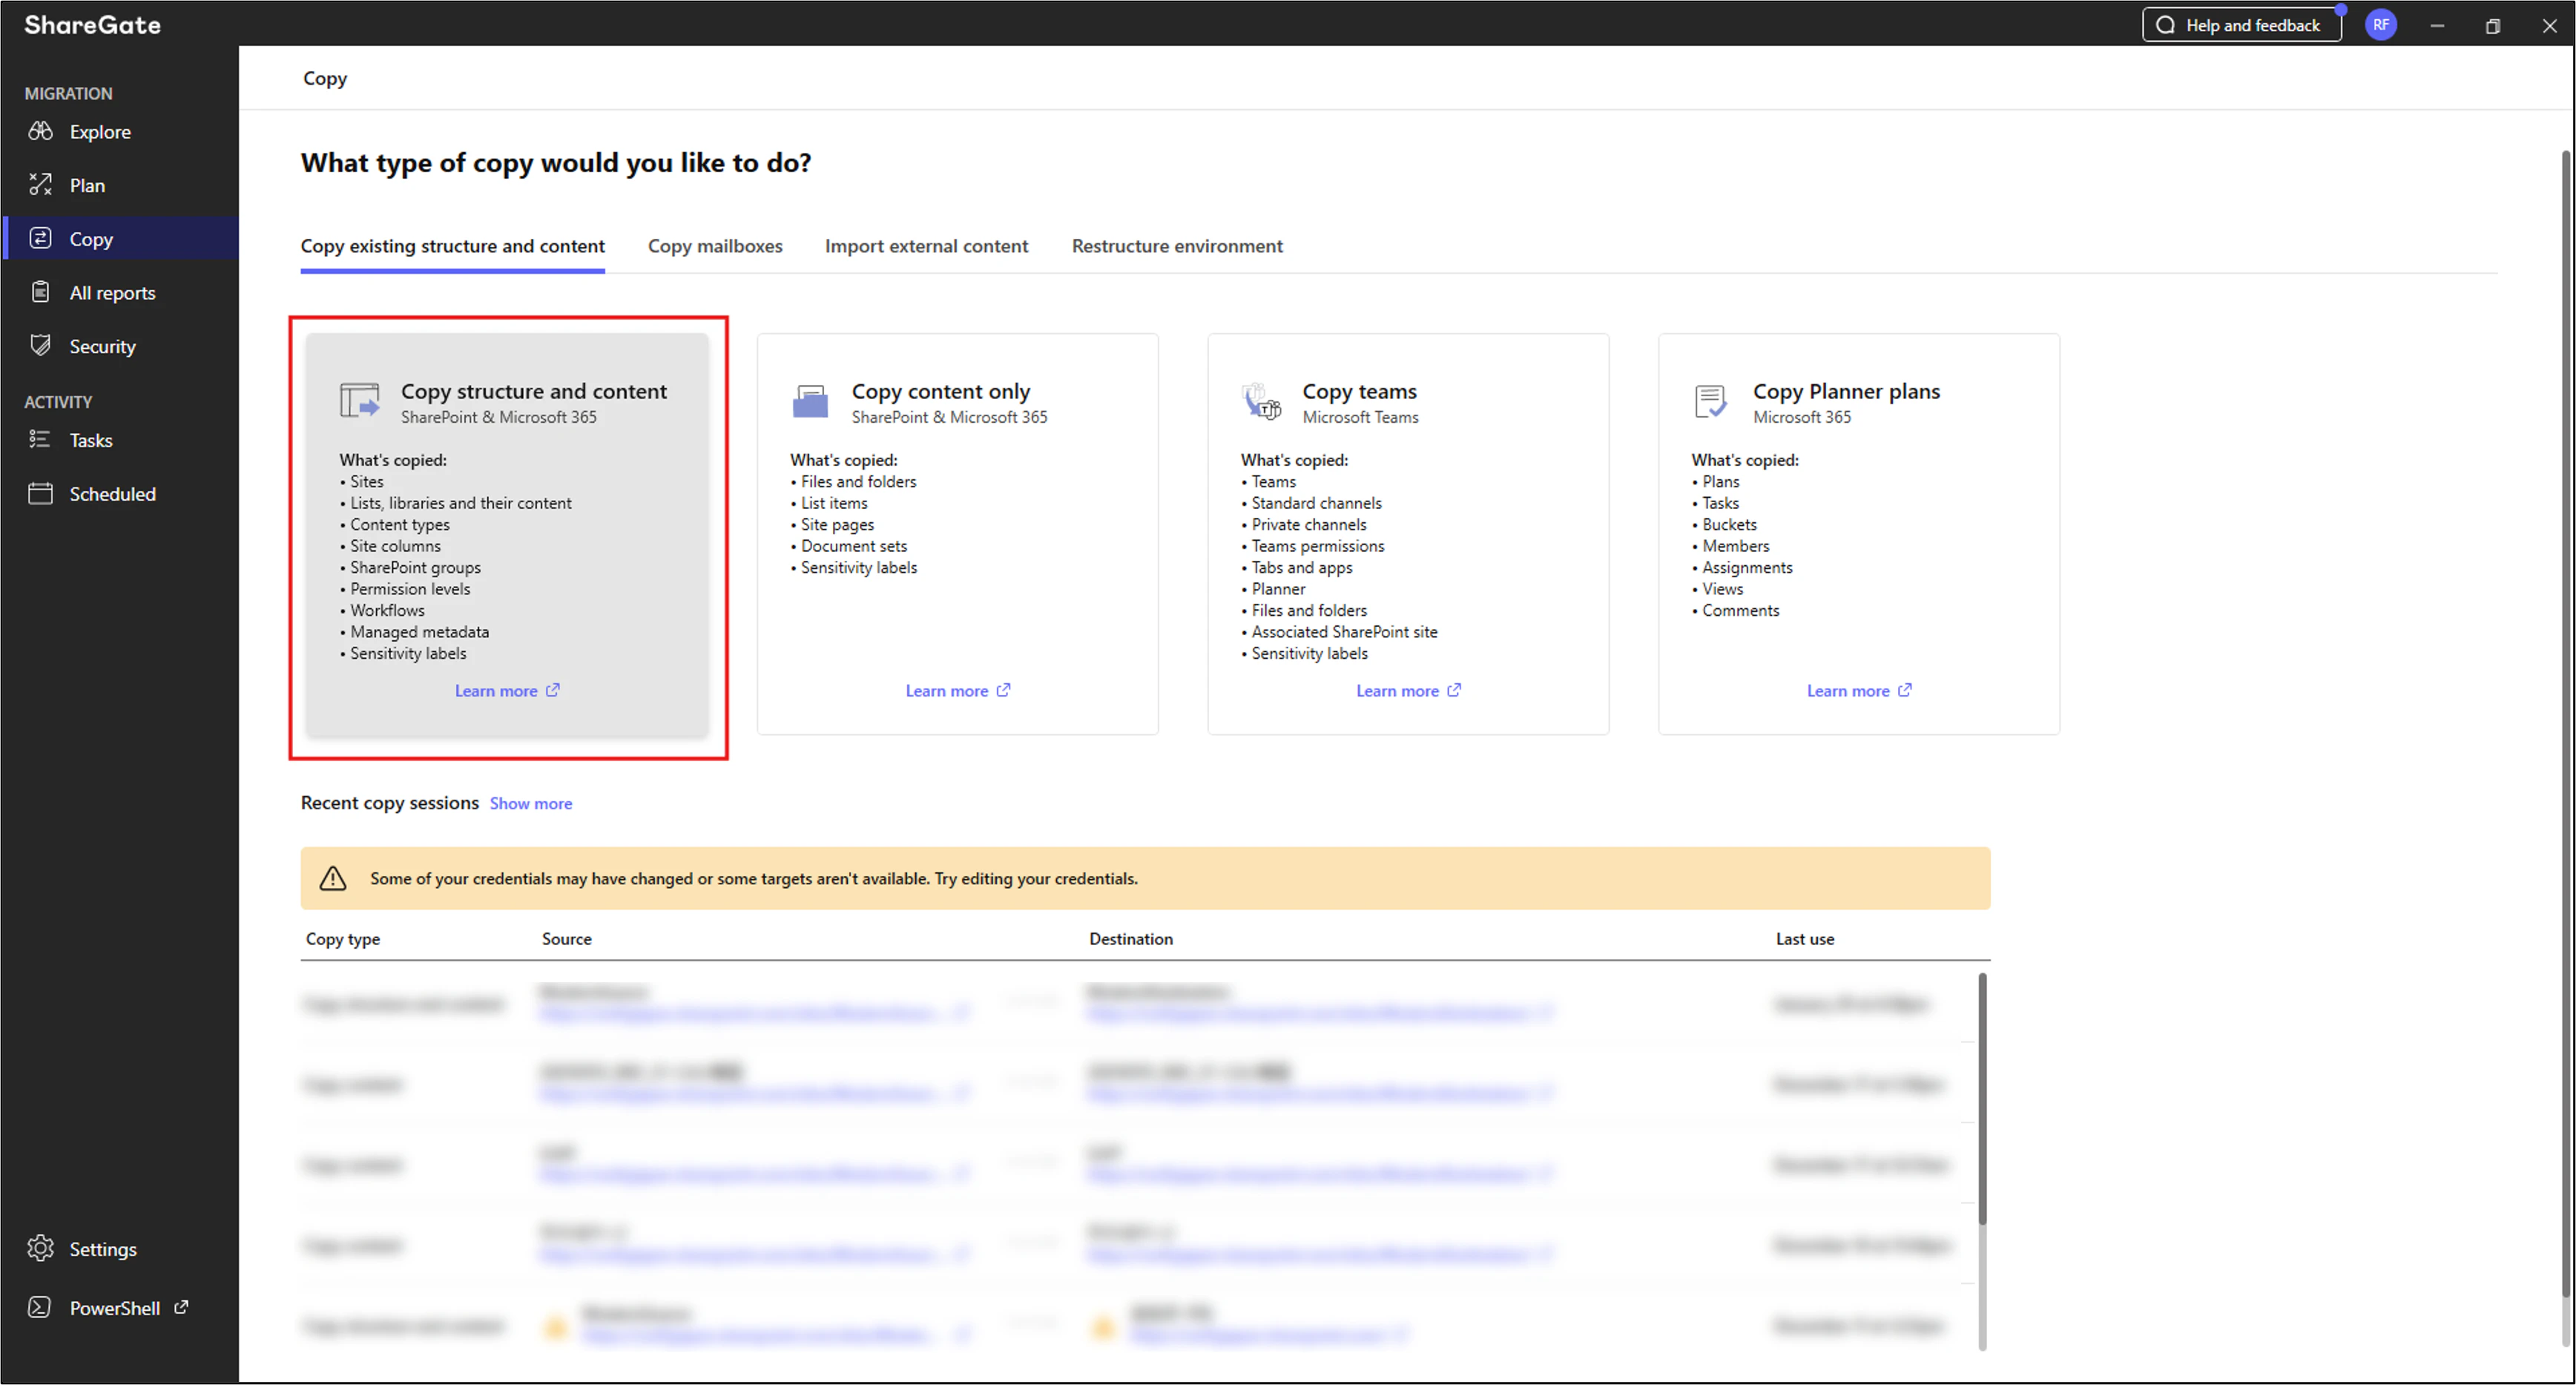The width and height of the screenshot is (2576, 1385).
Task: Click the Copy teams icon
Action: (1261, 401)
